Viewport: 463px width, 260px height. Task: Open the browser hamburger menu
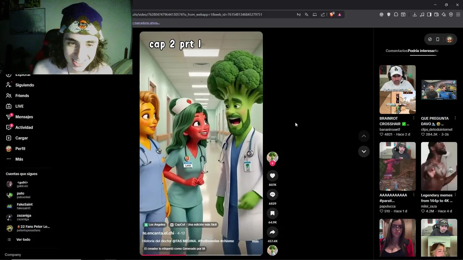[x=458, y=14]
